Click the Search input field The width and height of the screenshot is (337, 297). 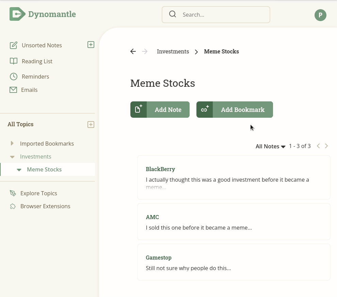pyautogui.click(x=216, y=15)
